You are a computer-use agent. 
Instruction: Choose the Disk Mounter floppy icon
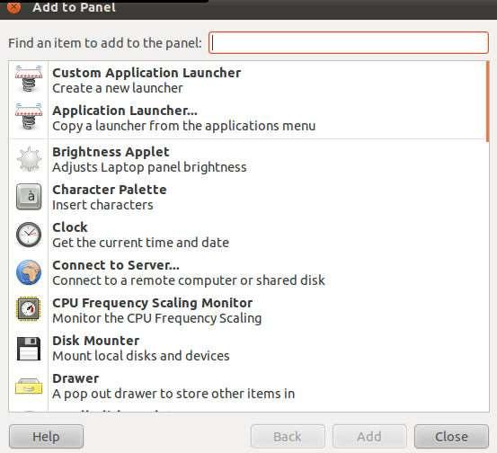[29, 349]
